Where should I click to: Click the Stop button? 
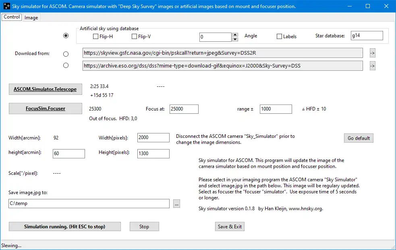click(x=144, y=227)
